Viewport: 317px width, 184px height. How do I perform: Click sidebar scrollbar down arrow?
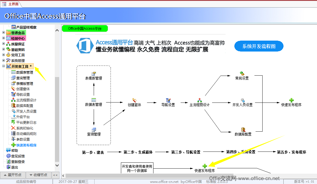click(x=57, y=165)
